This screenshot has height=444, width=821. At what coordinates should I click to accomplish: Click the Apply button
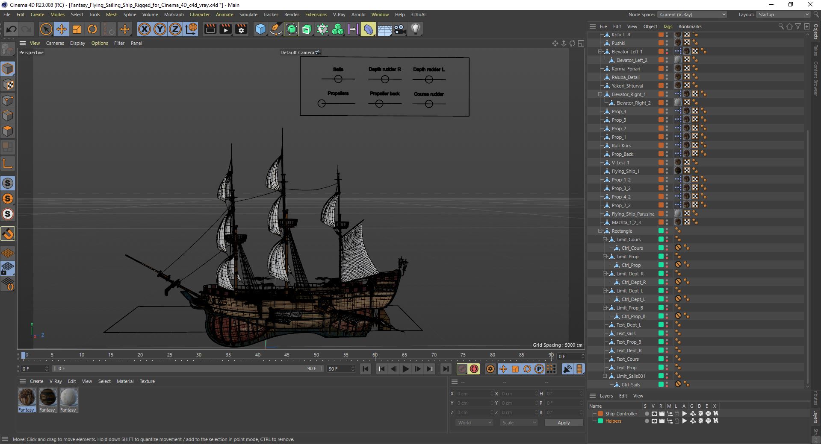[x=564, y=423]
